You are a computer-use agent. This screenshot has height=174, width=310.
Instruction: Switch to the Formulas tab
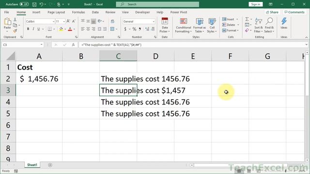click(78, 12)
